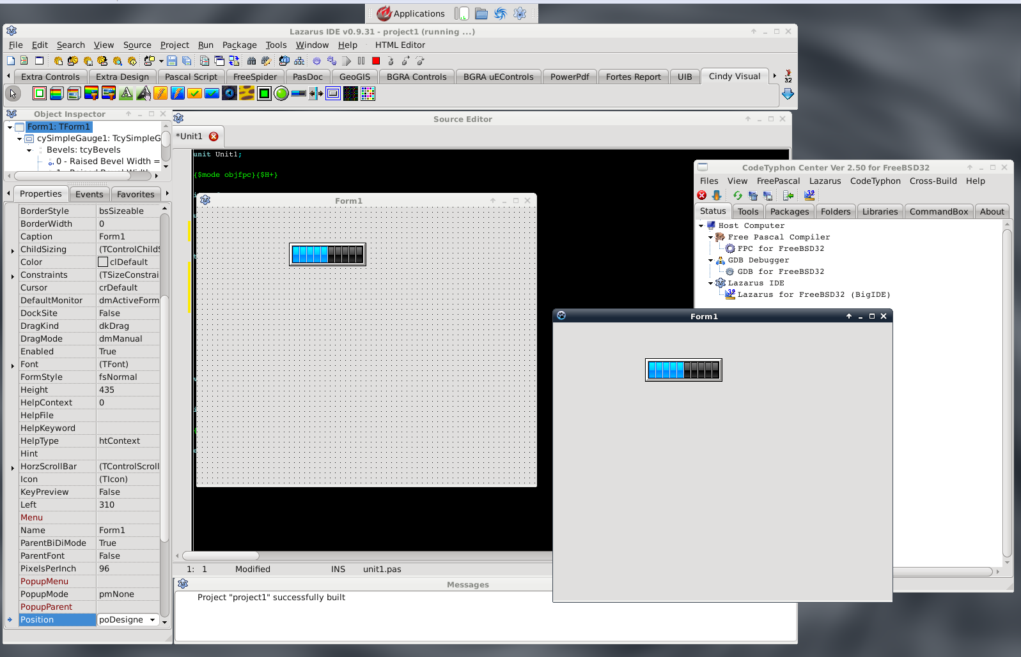This screenshot has height=657, width=1021.
Task: Pick the red-green square panel component
Action: 39,93
